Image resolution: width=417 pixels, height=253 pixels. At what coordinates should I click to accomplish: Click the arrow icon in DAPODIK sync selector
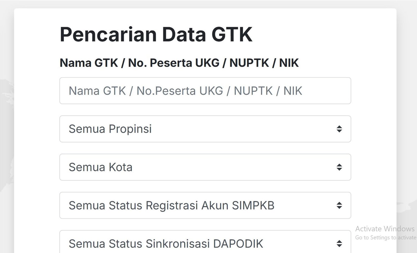point(339,244)
